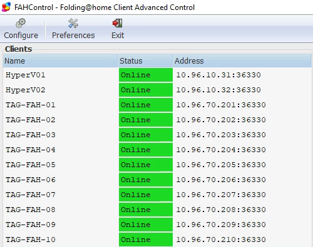Click the Exit door icon

click(118, 23)
